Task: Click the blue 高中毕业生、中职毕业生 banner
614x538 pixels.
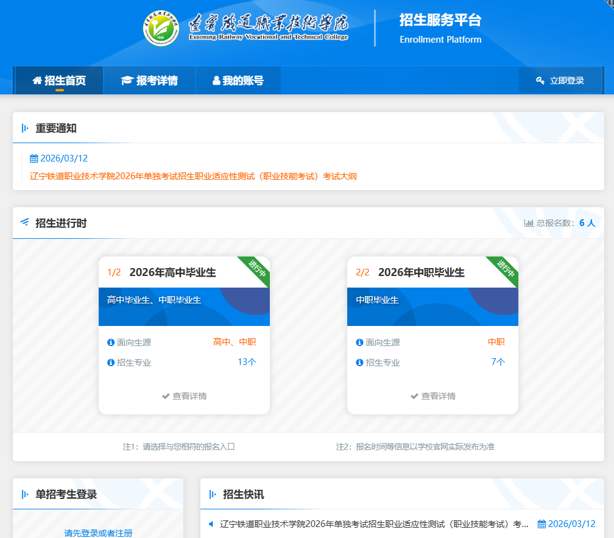Action: pyautogui.click(x=184, y=306)
